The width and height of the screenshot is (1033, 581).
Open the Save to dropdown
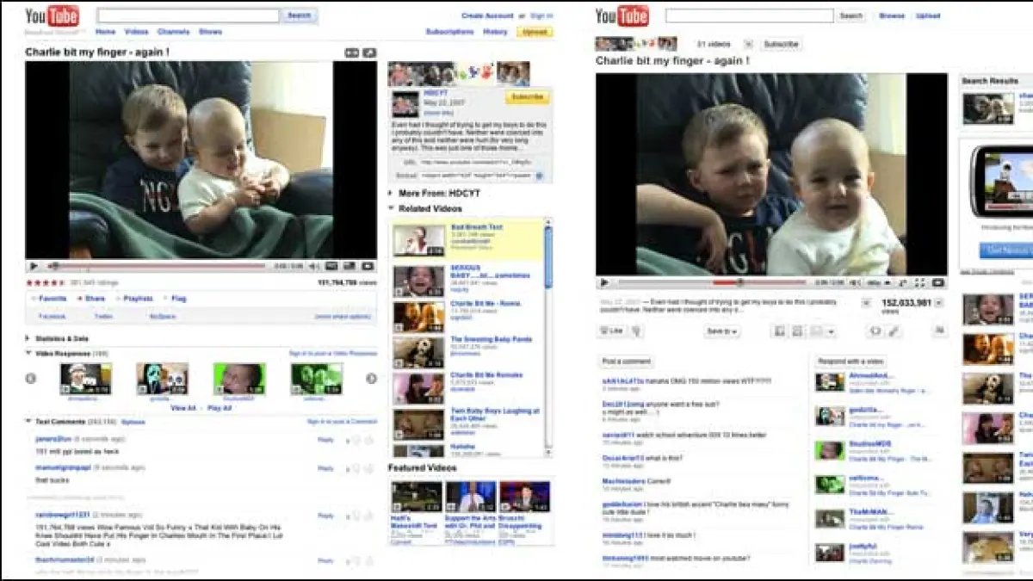click(721, 331)
